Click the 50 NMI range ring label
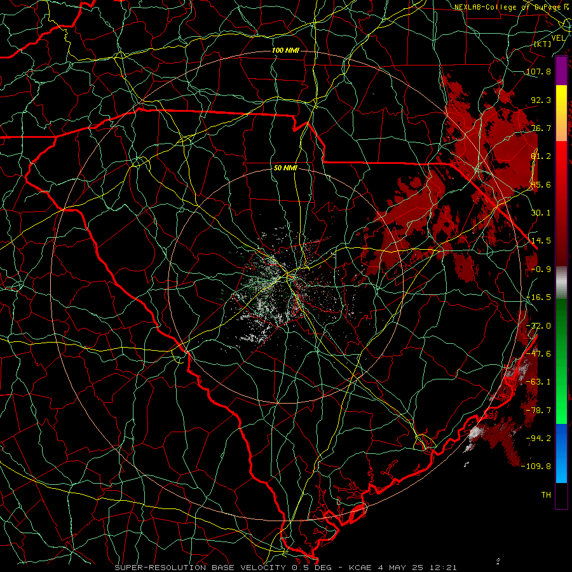Screen dimensions: 572x572 tap(285, 168)
